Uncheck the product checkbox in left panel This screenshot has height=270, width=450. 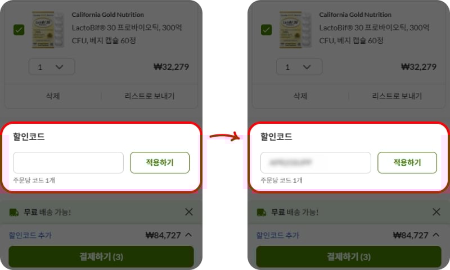tap(19, 30)
